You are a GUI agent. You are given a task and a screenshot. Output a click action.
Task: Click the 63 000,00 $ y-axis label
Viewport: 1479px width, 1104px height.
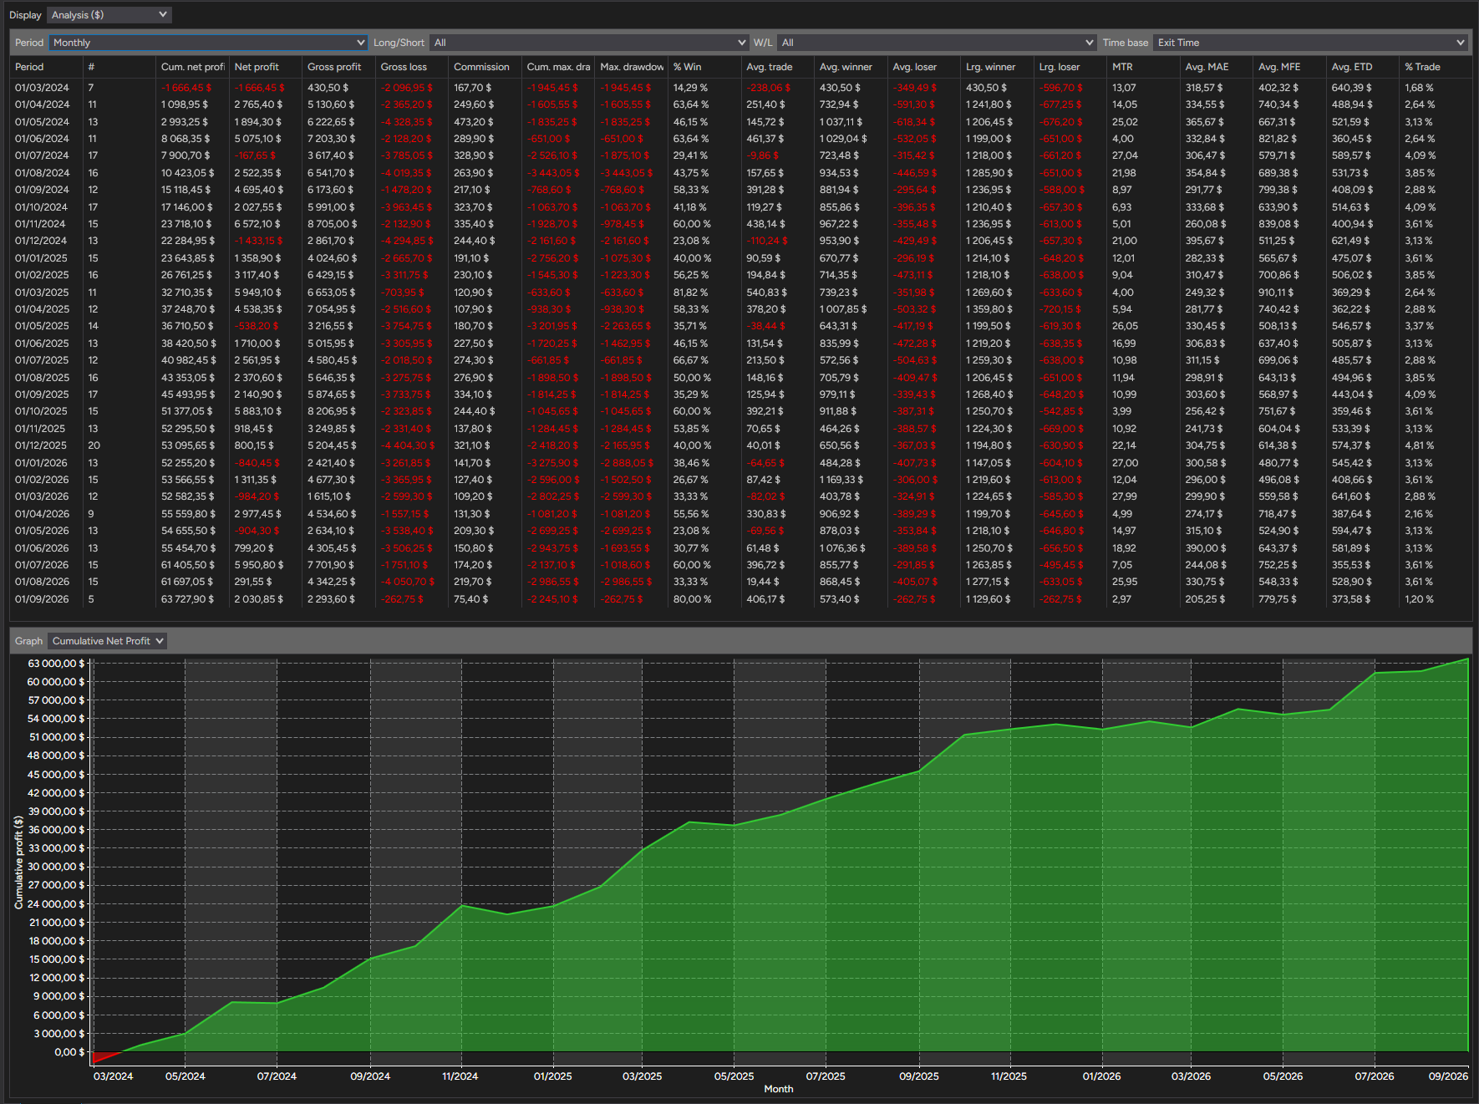56,664
